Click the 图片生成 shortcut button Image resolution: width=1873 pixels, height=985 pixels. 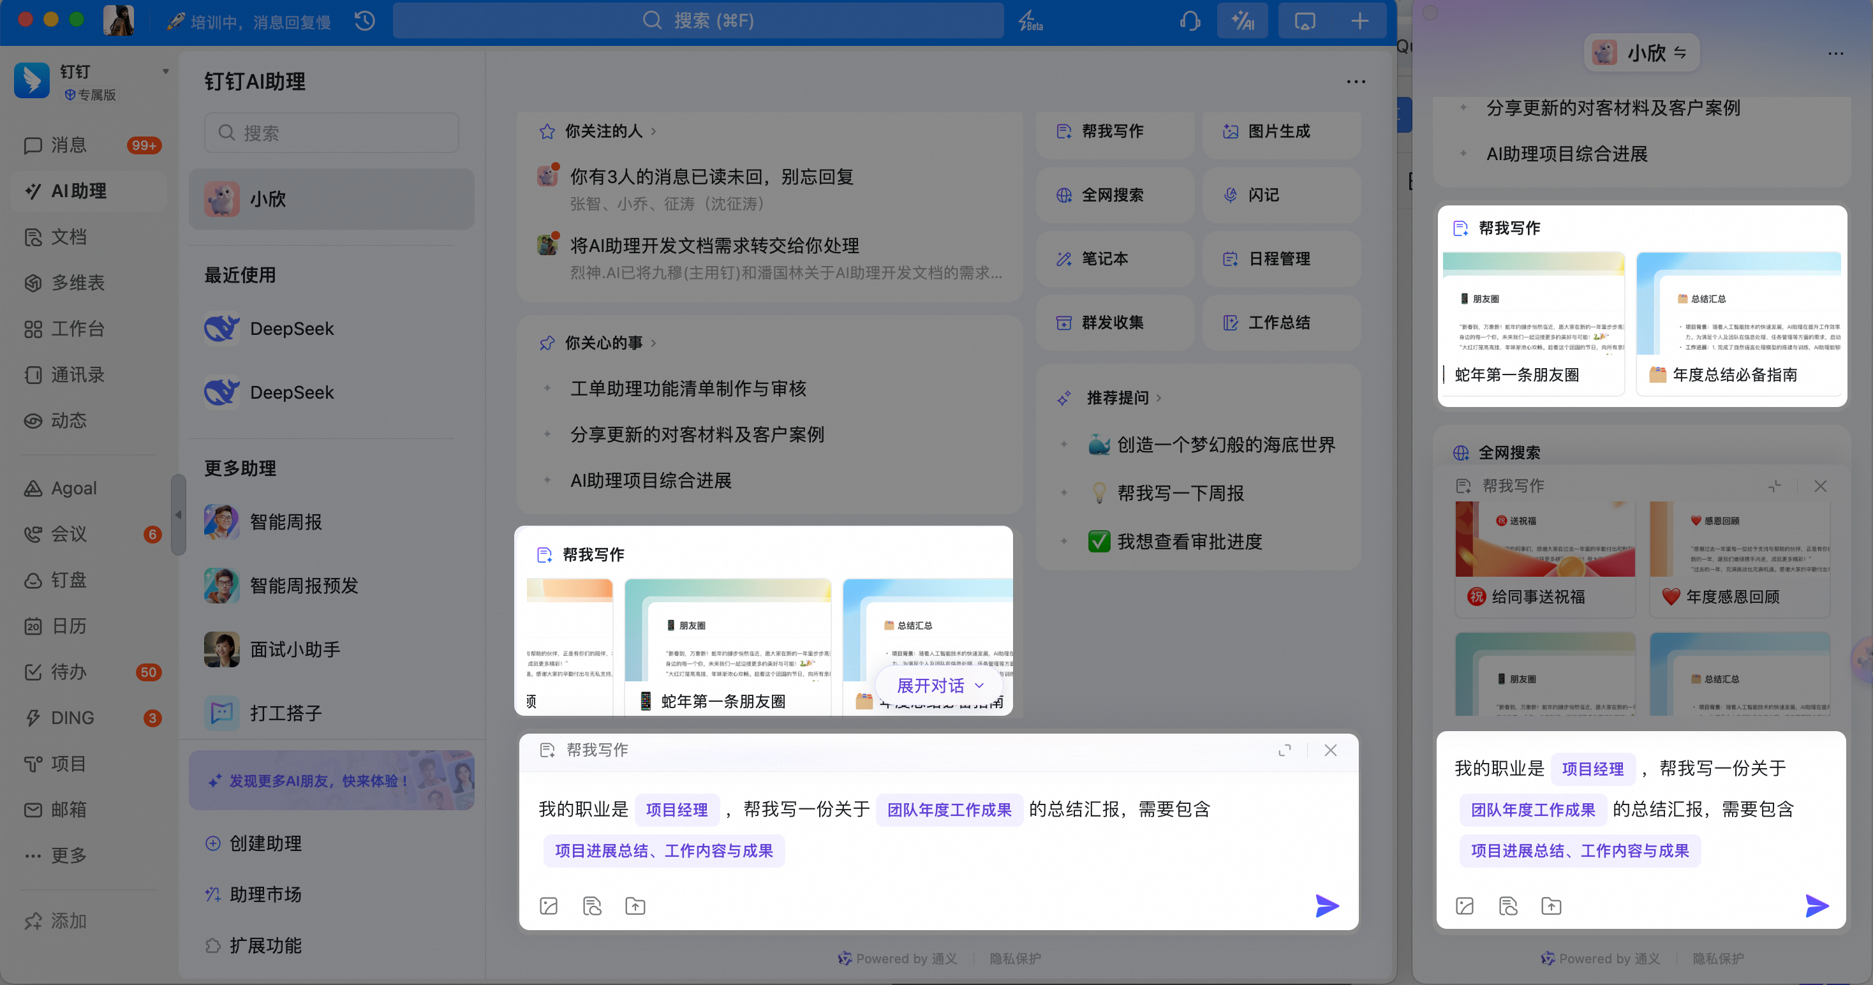1281,131
